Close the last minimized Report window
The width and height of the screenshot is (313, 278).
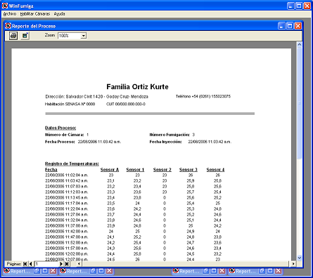[x=278, y=271]
